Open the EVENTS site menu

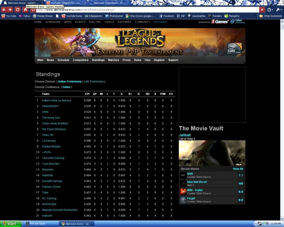pos(80,22)
